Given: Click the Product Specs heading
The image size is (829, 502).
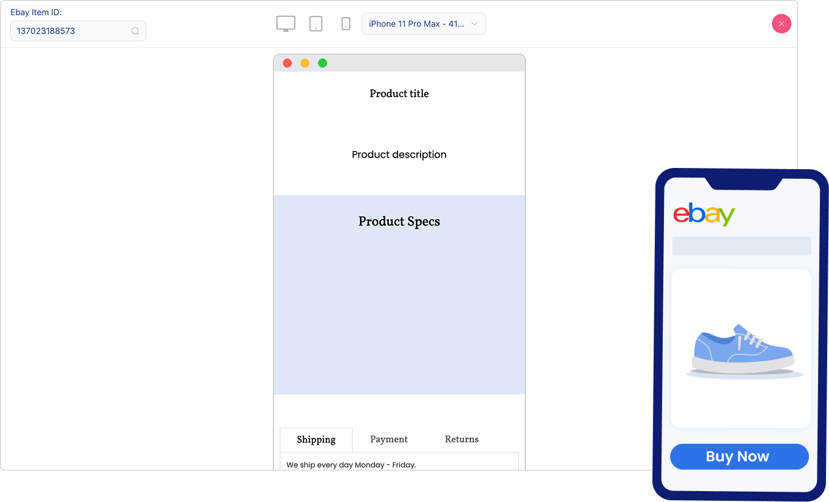Looking at the screenshot, I should (x=399, y=221).
